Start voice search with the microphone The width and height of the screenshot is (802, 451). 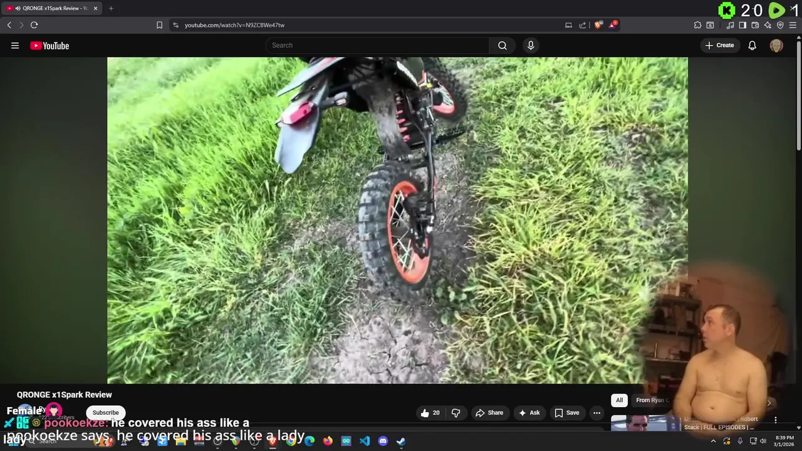[531, 45]
